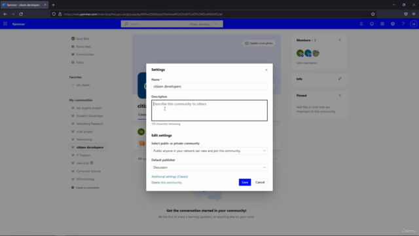419x236 pixels.
Task: Click Update cover photo button
Action: pyautogui.click(x=259, y=43)
